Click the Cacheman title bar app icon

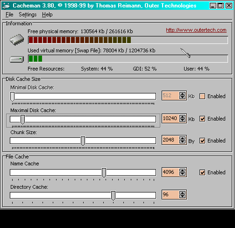coord(6,6)
